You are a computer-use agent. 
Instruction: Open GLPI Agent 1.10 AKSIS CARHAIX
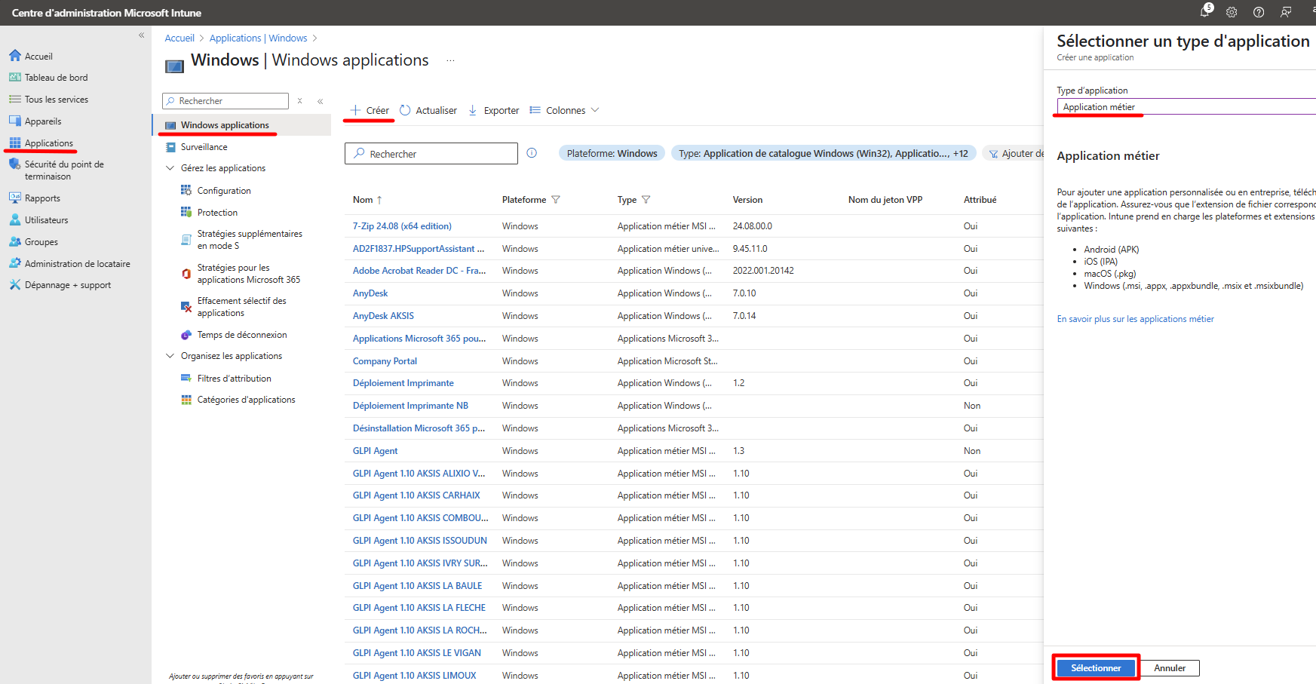tap(416, 495)
